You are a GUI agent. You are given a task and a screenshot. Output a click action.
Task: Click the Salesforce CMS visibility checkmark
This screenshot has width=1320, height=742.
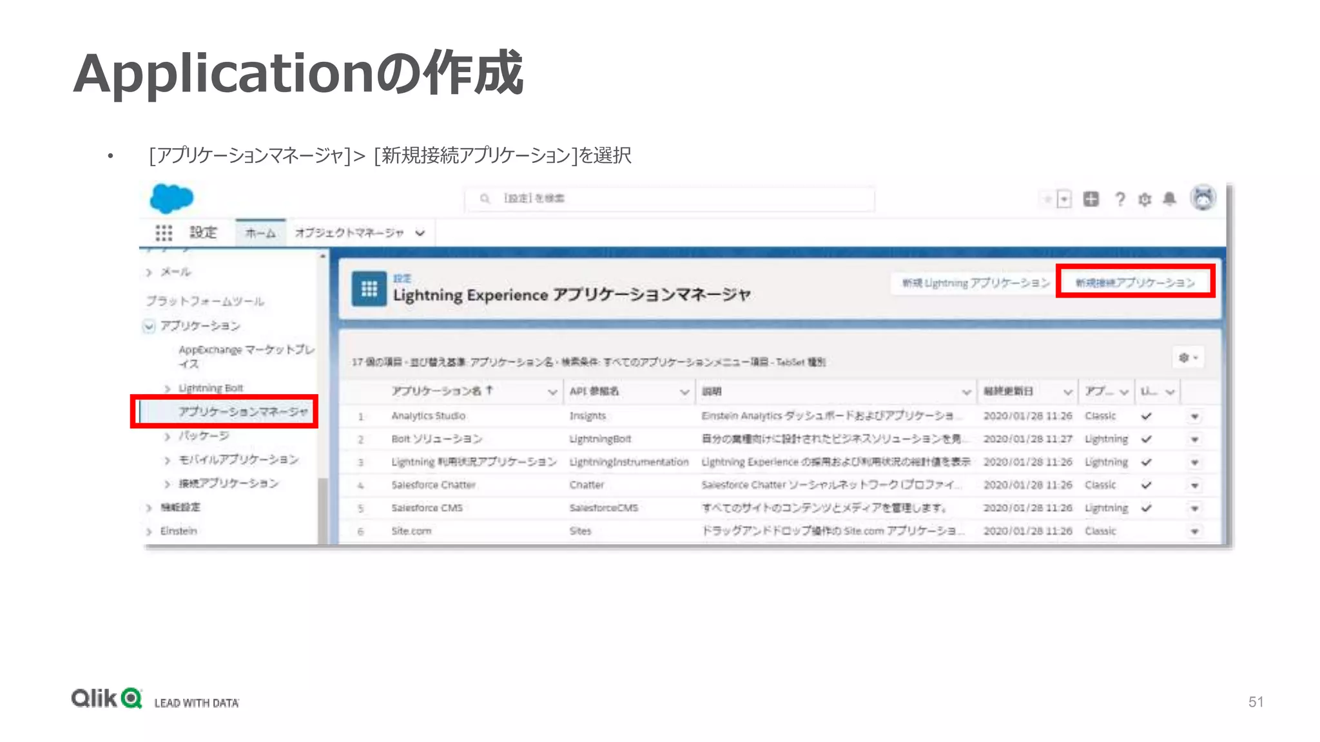click(1146, 508)
